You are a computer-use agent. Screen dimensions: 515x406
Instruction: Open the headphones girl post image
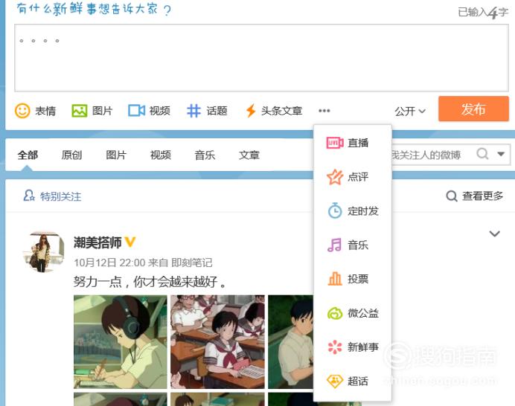(121, 341)
